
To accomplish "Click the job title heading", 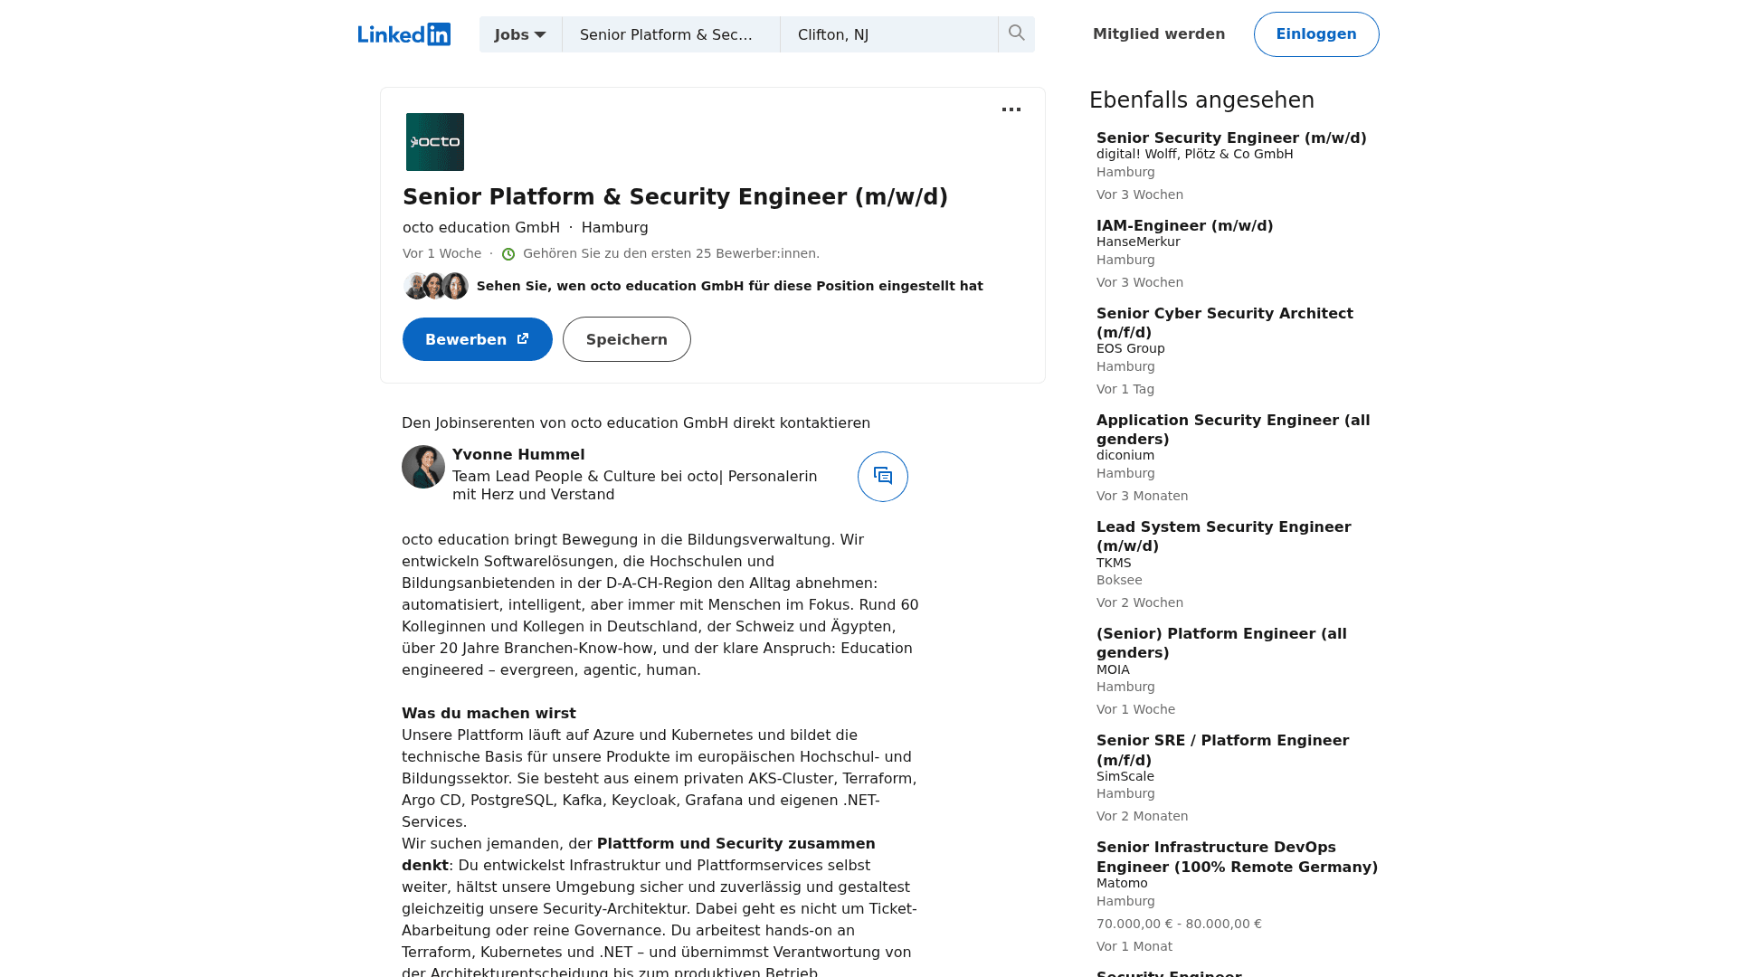I will pos(675,197).
